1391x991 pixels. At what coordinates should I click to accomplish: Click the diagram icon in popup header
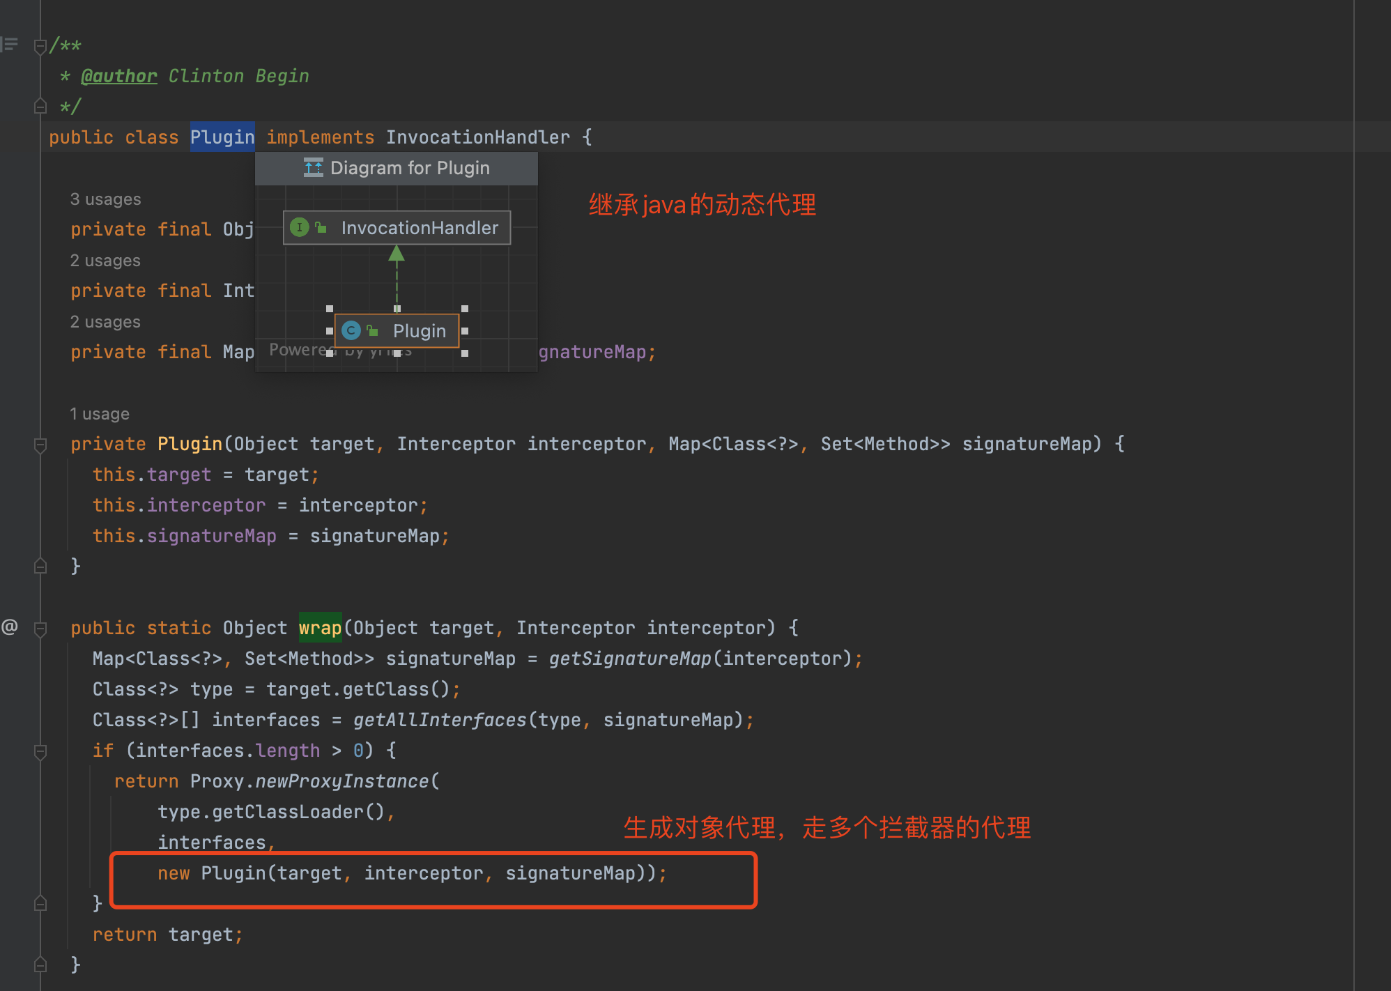314,167
